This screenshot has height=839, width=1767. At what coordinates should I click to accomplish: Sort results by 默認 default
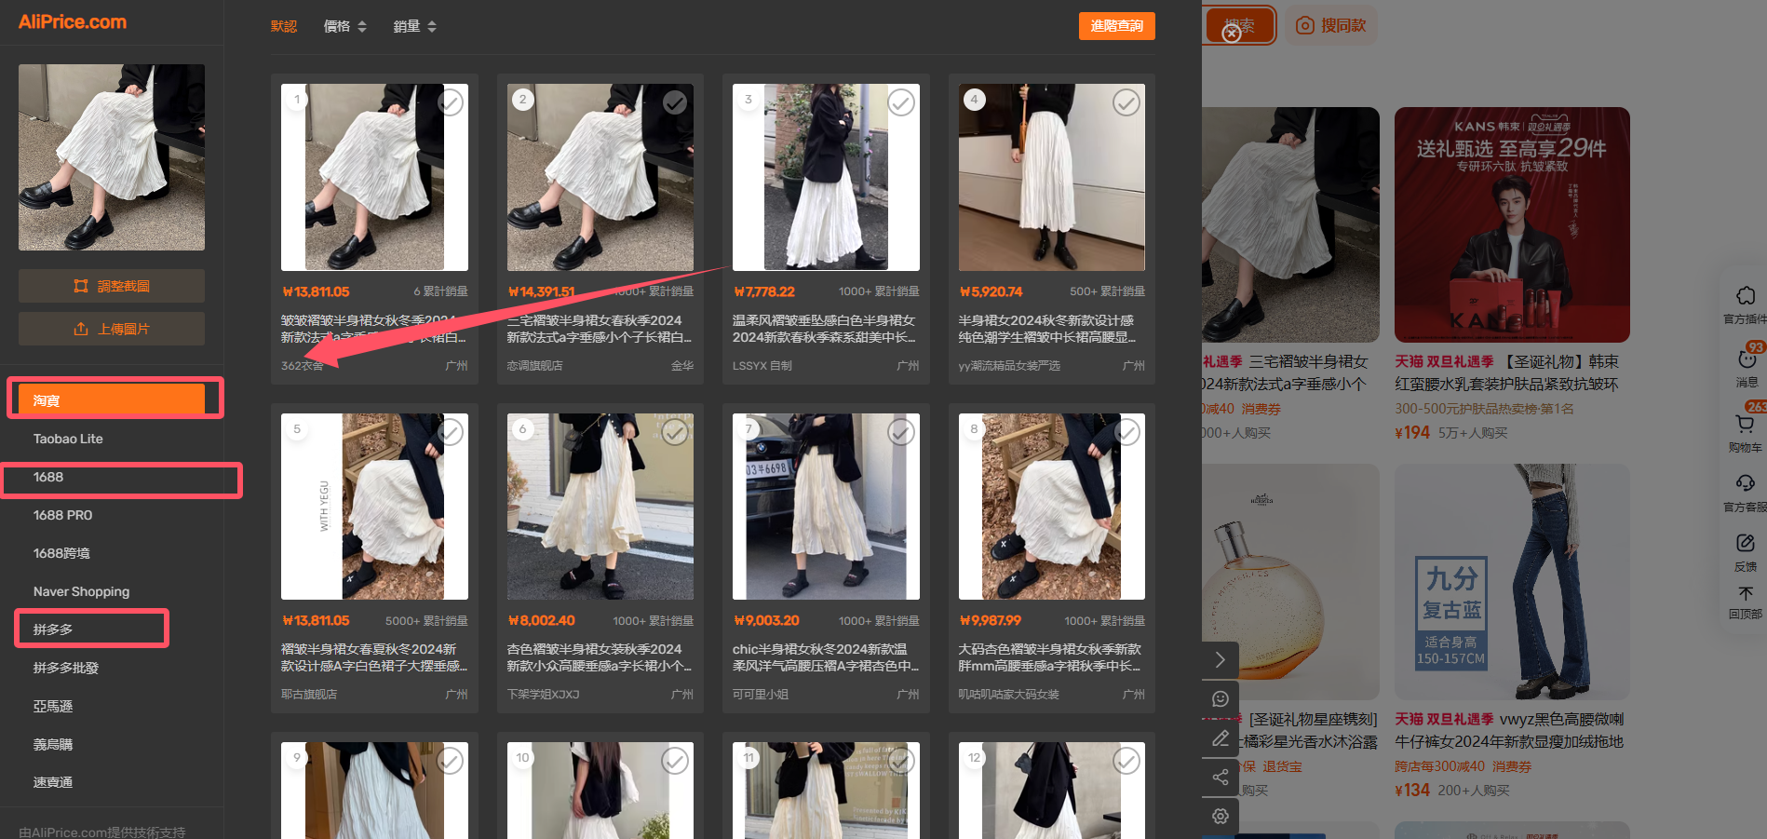tap(284, 26)
